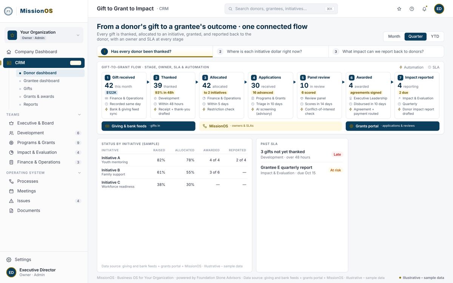Click the $122K badge on Gift received
Image resolution: width=453 pixels, height=283 pixels.
[x=111, y=92]
